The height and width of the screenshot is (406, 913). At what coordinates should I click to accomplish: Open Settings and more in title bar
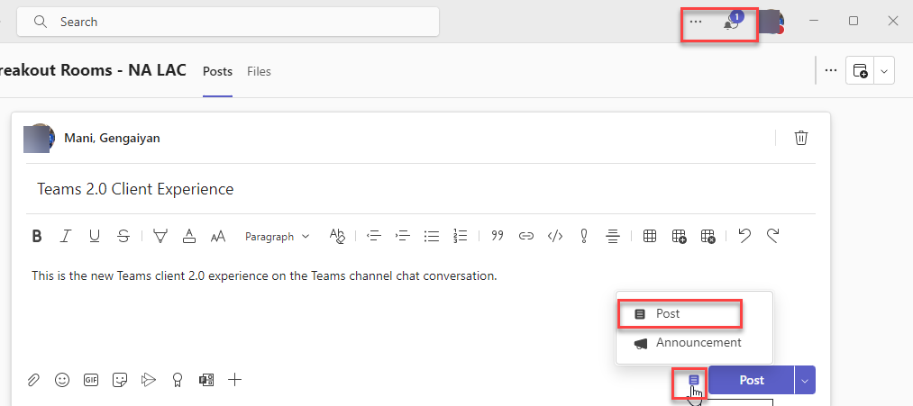click(x=696, y=23)
